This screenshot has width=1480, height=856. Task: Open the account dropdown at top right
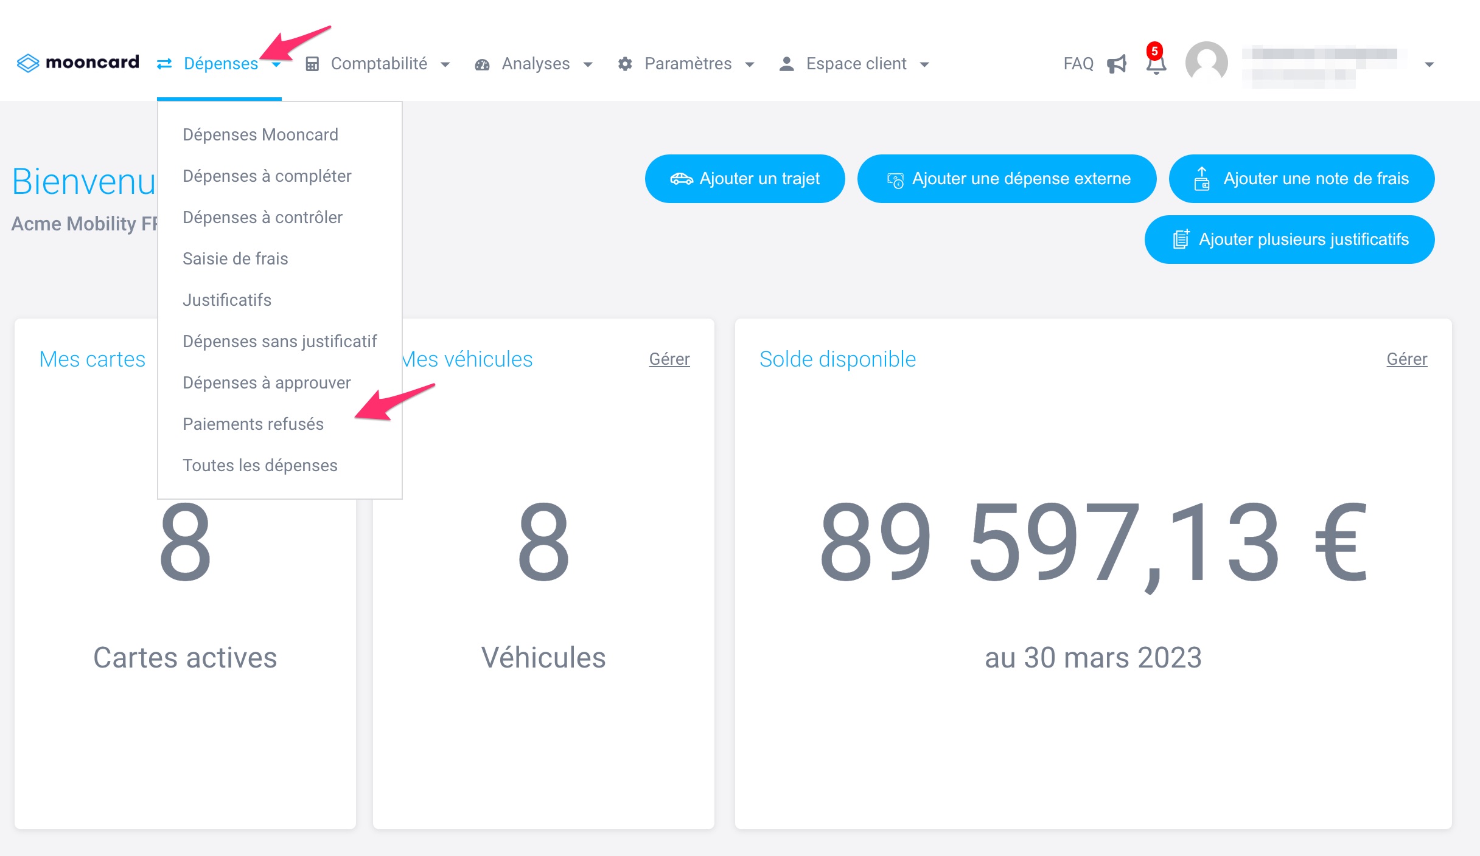tap(1429, 64)
